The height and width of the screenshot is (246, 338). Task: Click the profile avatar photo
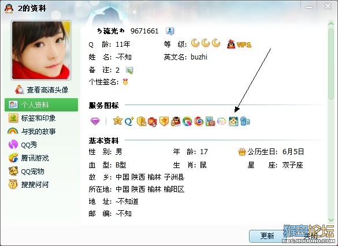41,50
